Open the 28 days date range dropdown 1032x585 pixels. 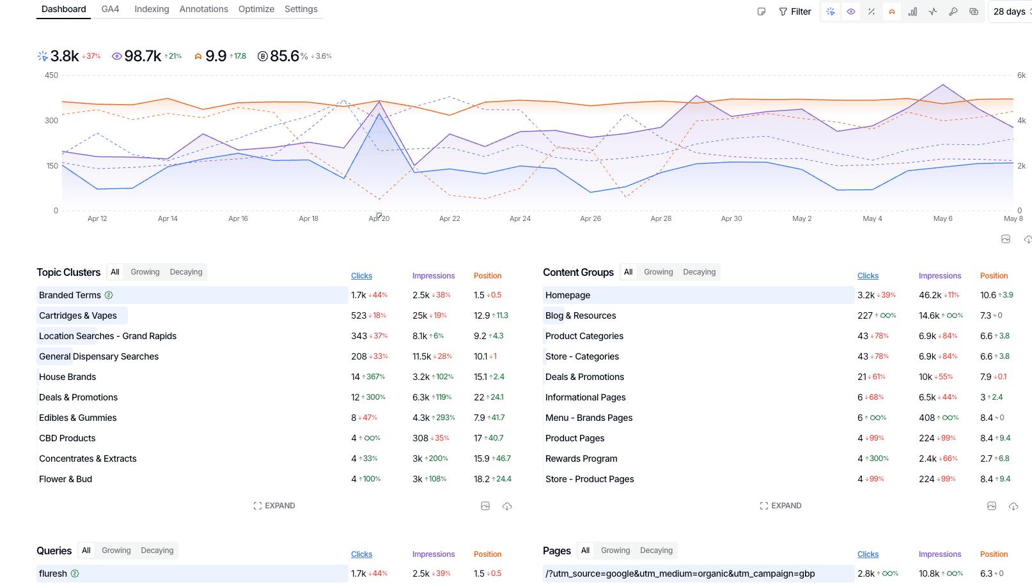[x=1012, y=11]
